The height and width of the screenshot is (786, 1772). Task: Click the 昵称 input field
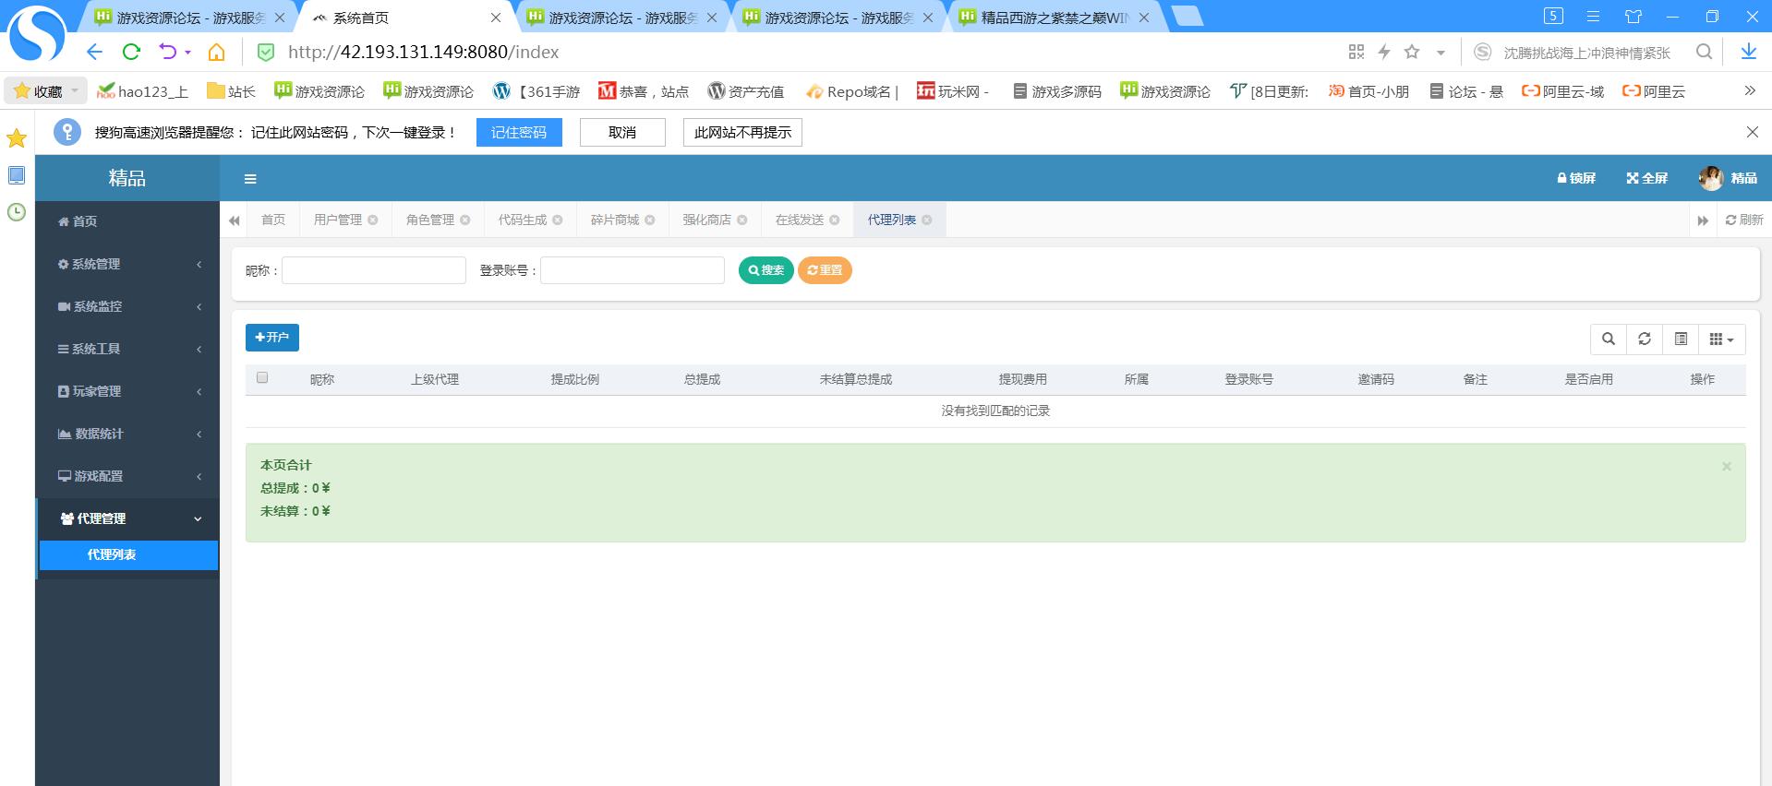pyautogui.click(x=374, y=270)
